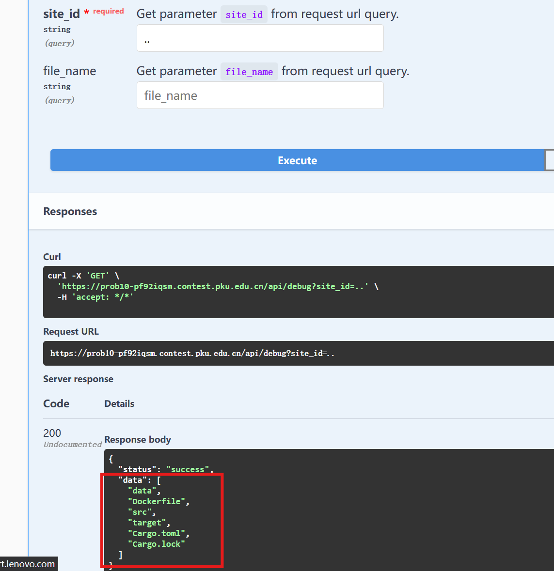554x571 pixels.
Task: Click the empty file_name input field
Action: 260,95
